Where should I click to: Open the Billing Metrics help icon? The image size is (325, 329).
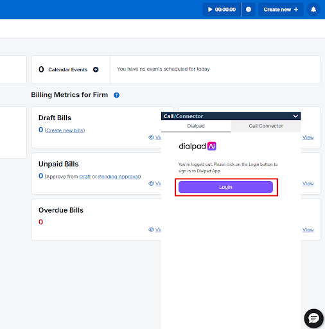pyautogui.click(x=116, y=95)
